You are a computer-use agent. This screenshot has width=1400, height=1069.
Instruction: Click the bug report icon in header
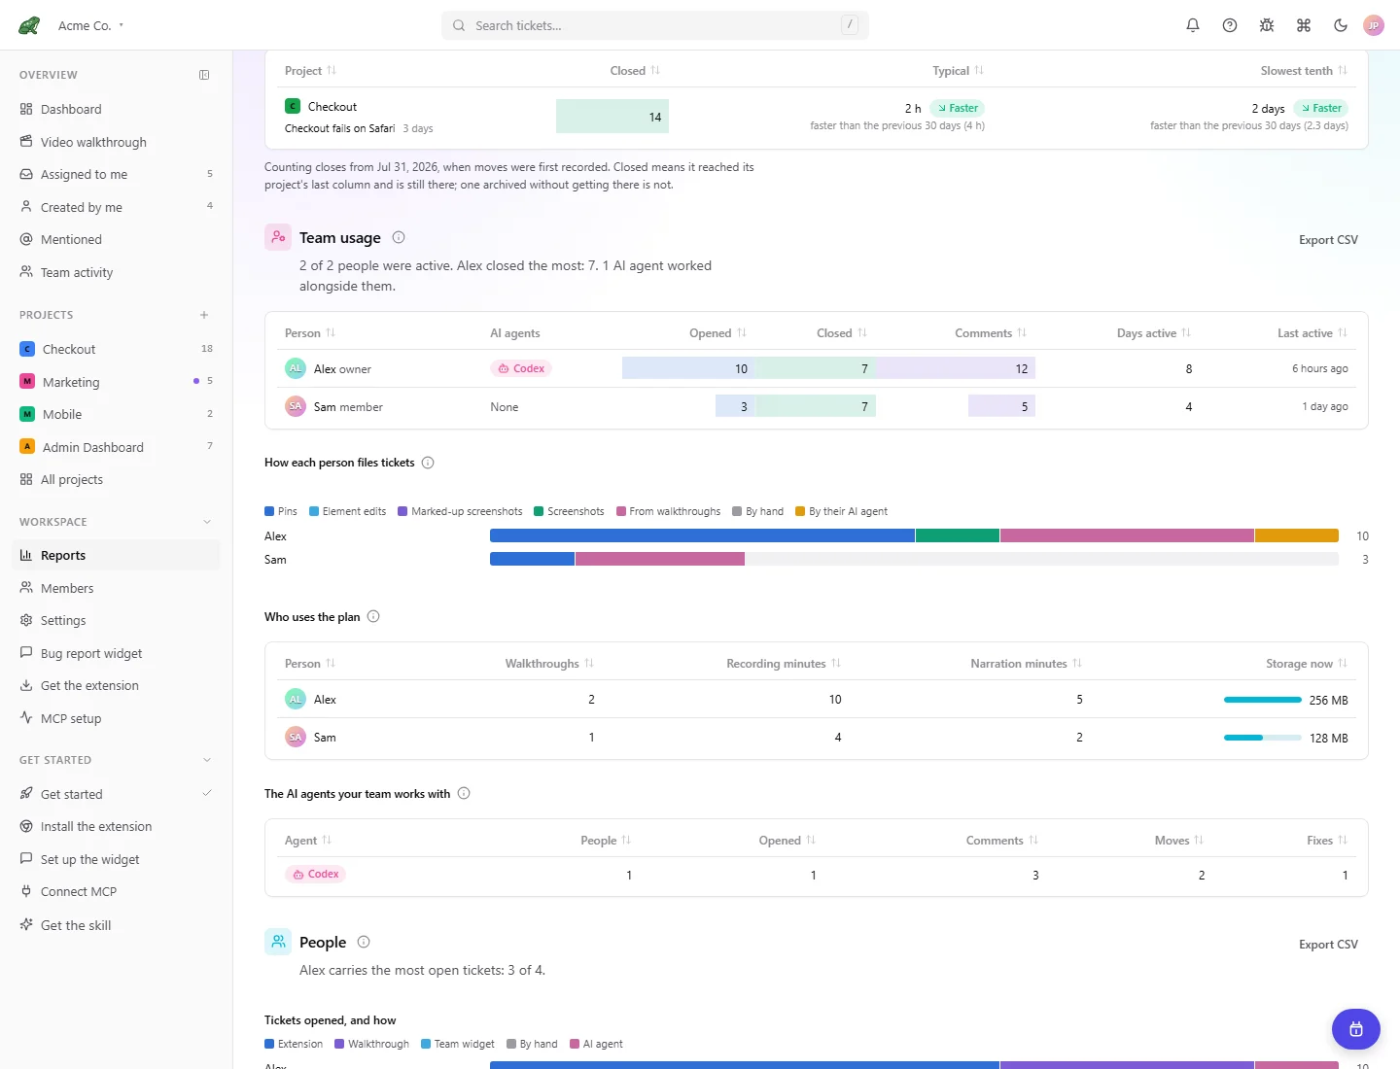(x=1267, y=25)
